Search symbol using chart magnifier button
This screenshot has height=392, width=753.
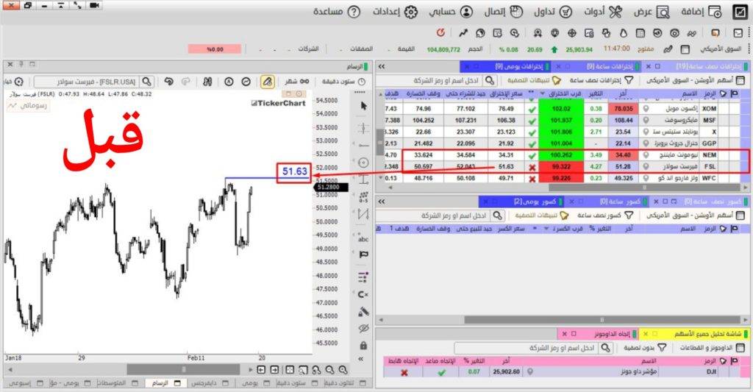[147, 82]
